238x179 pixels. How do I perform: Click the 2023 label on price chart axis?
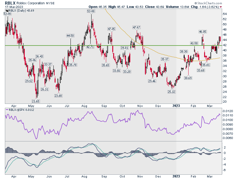click(176, 106)
